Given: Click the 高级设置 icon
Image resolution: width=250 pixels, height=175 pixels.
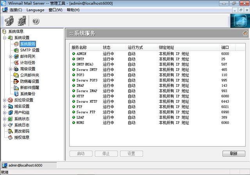Looking at the screenshot, I should [16, 69].
